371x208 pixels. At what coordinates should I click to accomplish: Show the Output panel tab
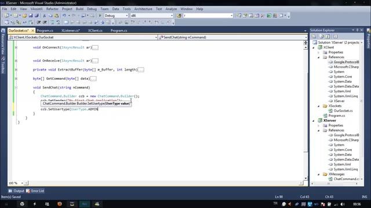16,191
